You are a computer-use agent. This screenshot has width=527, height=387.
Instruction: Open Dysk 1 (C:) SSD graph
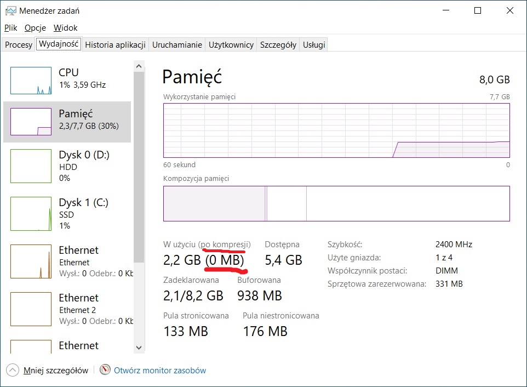[x=31, y=214]
